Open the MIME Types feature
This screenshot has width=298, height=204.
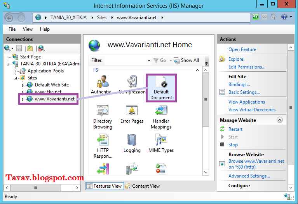coord(161,143)
